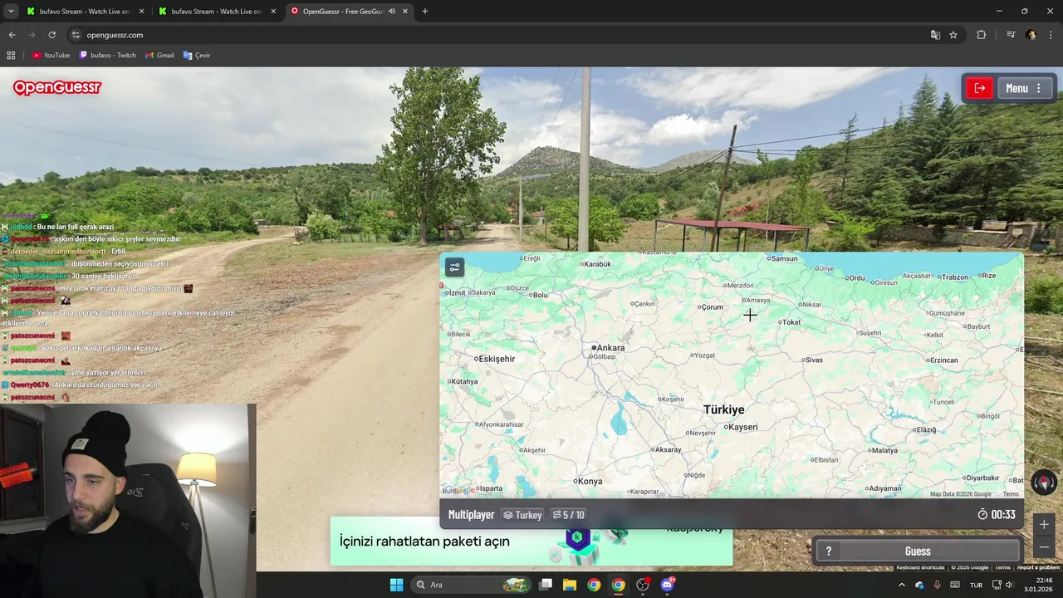Click the openguessr.com address bar
The height and width of the screenshot is (598, 1063).
point(498,35)
